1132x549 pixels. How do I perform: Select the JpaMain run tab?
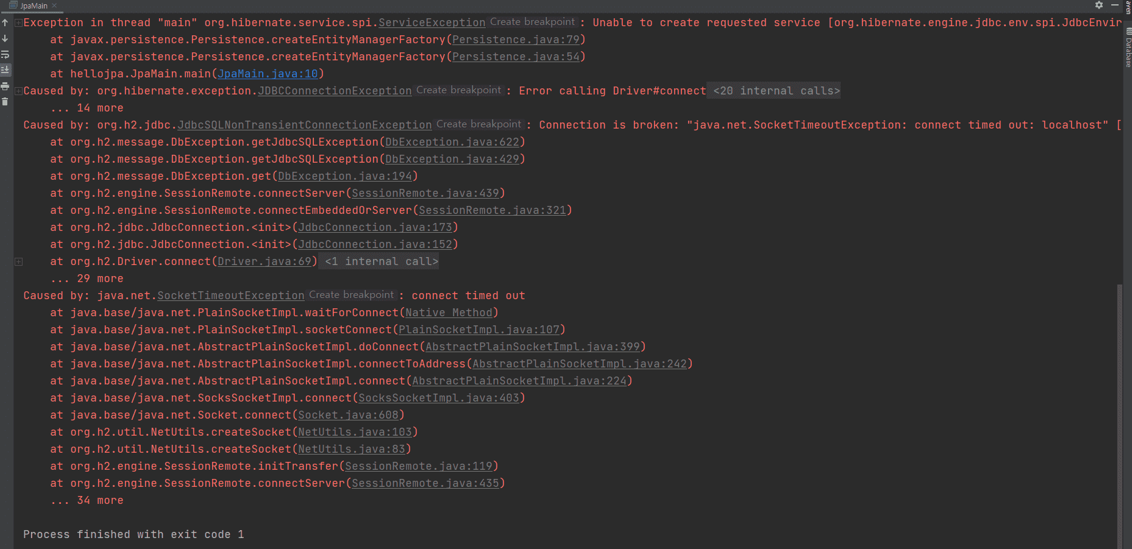pos(34,5)
